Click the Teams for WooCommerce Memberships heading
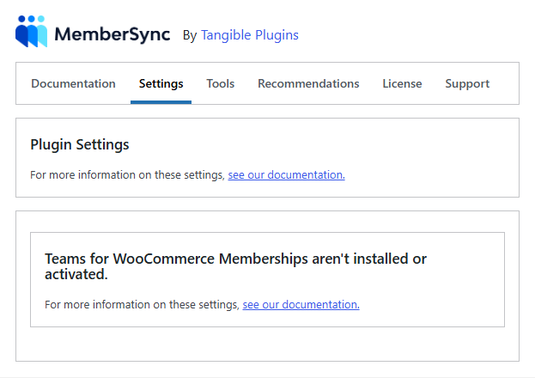535x378 pixels. [235, 266]
